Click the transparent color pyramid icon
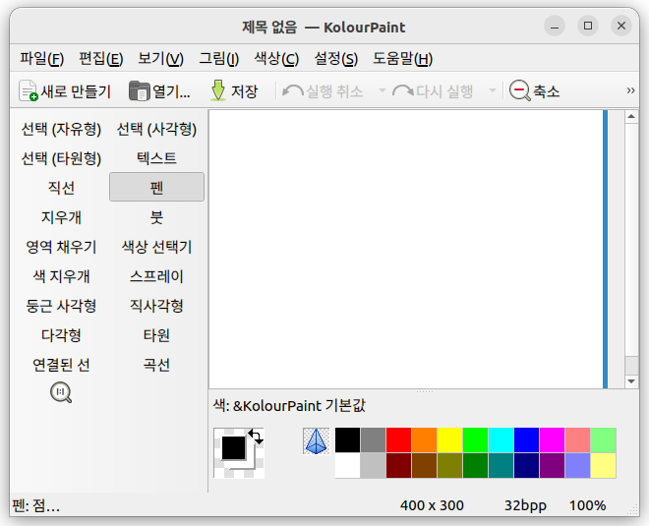This screenshot has width=649, height=526. [317, 441]
